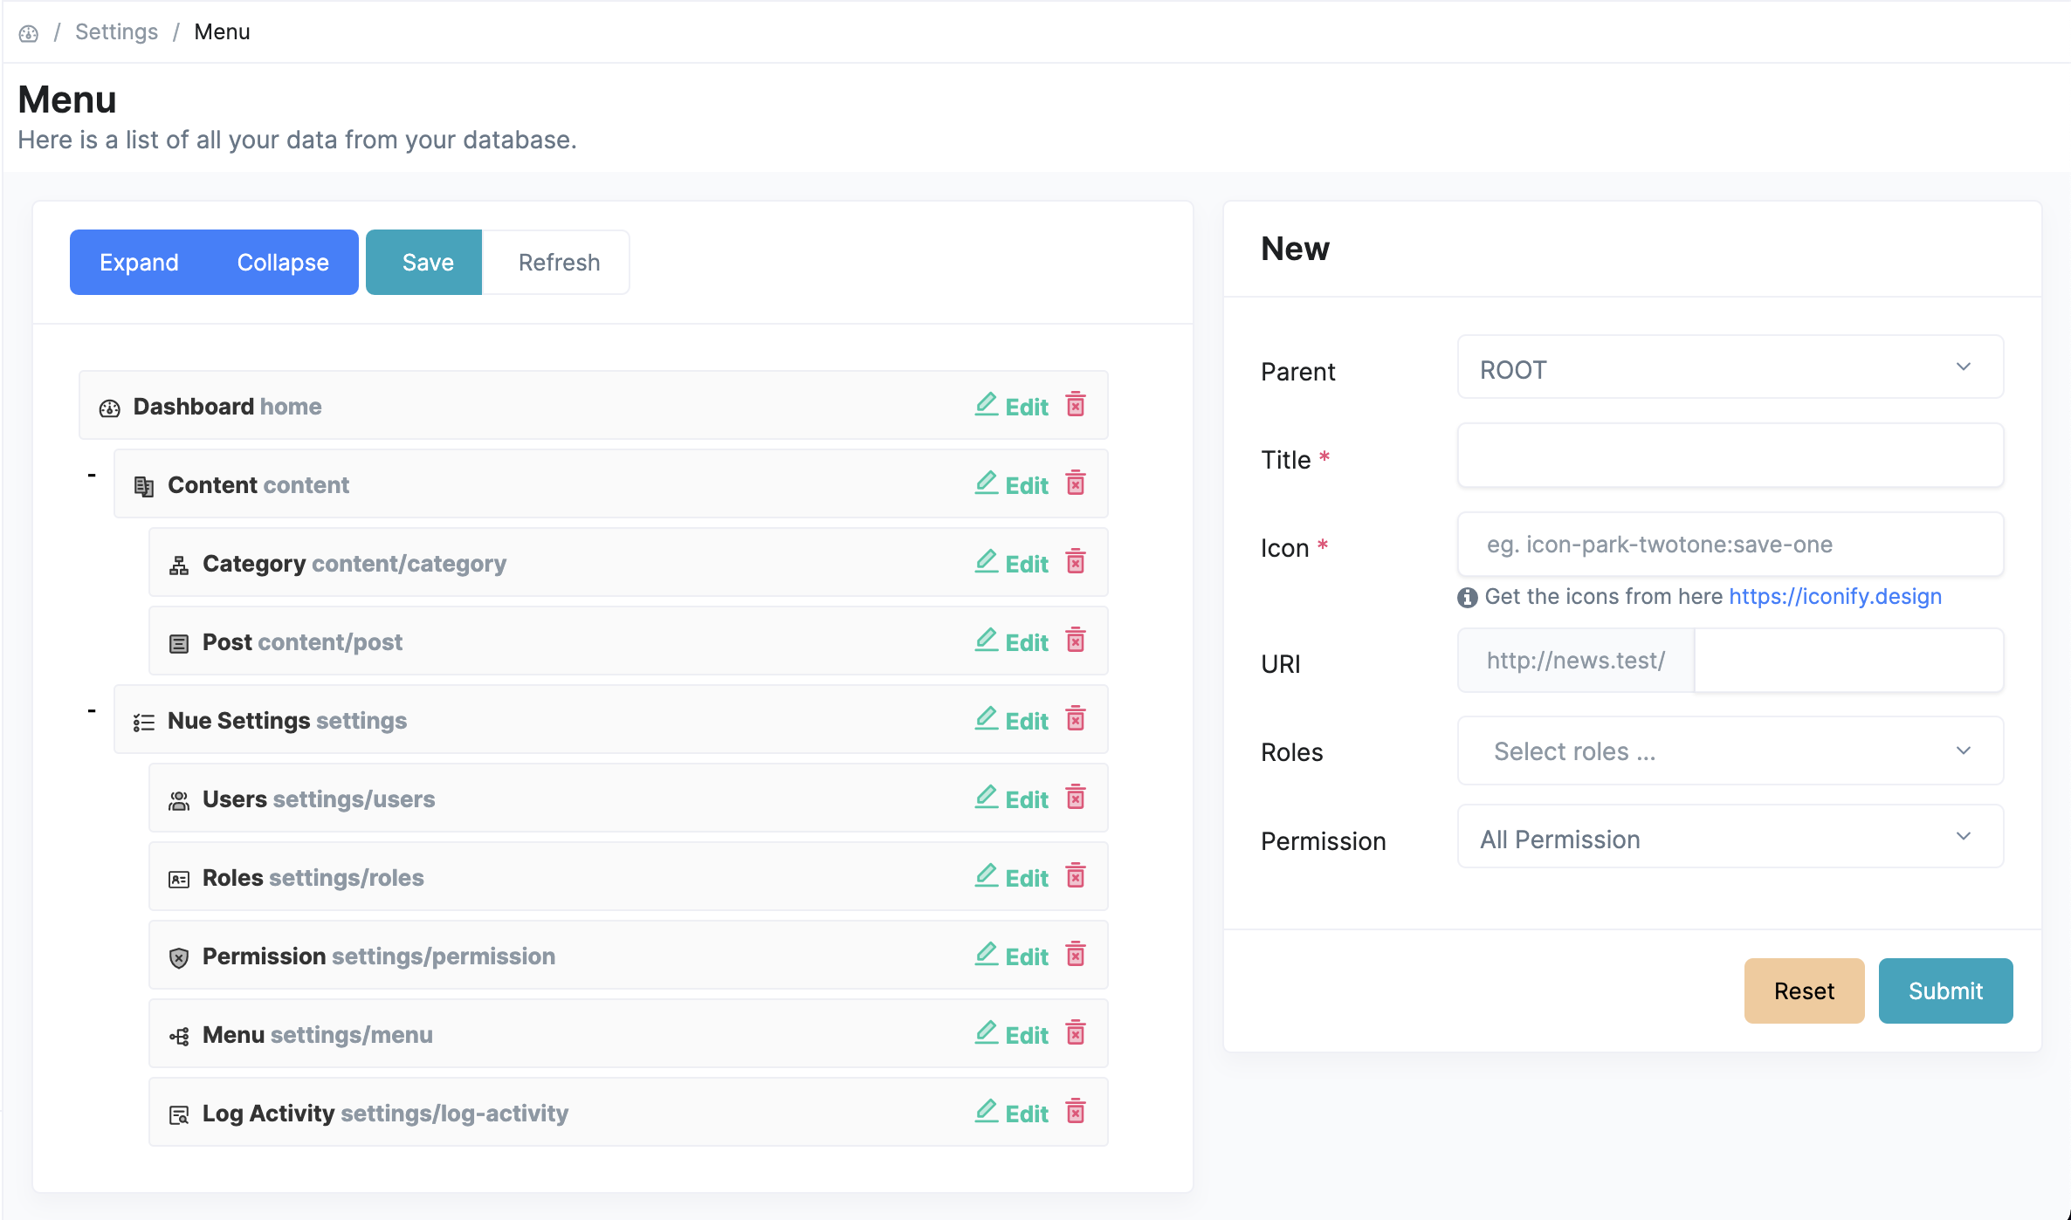Screen dimensions: 2071x1220
Task: Click the Permission shield icon
Action: pos(179,957)
